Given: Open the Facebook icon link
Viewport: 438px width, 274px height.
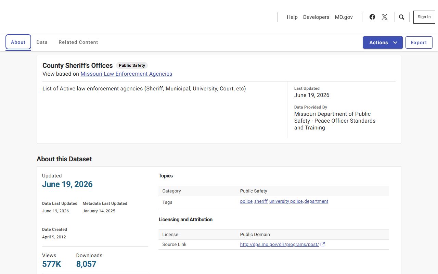Looking at the screenshot, I should point(372,17).
